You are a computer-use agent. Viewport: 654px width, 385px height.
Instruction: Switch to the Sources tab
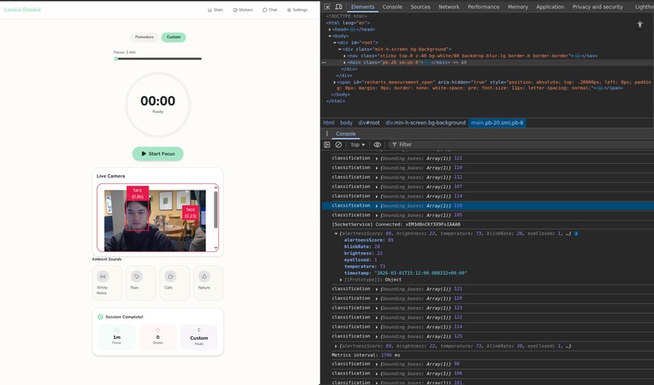[x=420, y=6]
